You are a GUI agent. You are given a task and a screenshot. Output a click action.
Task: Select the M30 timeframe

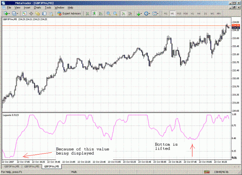[x=185, y=14]
